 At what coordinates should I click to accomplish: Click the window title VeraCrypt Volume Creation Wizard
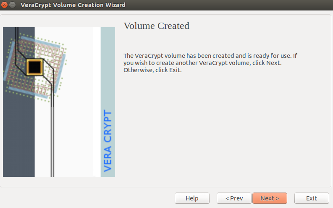(73, 5)
